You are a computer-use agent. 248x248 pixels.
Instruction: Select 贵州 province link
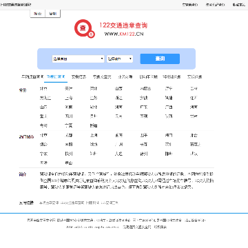pos(94,116)
